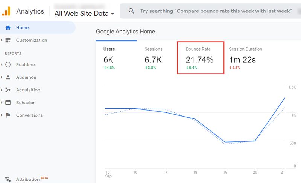Viewport: 301px width, 188px height.
Task: Open Conversions reports label
Action: point(29,115)
